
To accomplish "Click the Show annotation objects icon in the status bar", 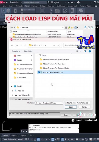I will point(62,139).
